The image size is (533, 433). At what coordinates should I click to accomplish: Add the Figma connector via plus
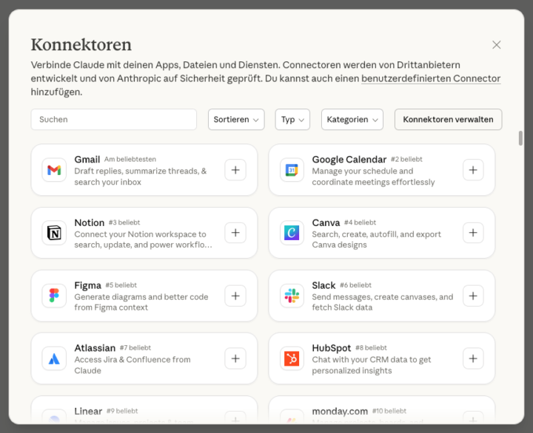pyautogui.click(x=235, y=296)
